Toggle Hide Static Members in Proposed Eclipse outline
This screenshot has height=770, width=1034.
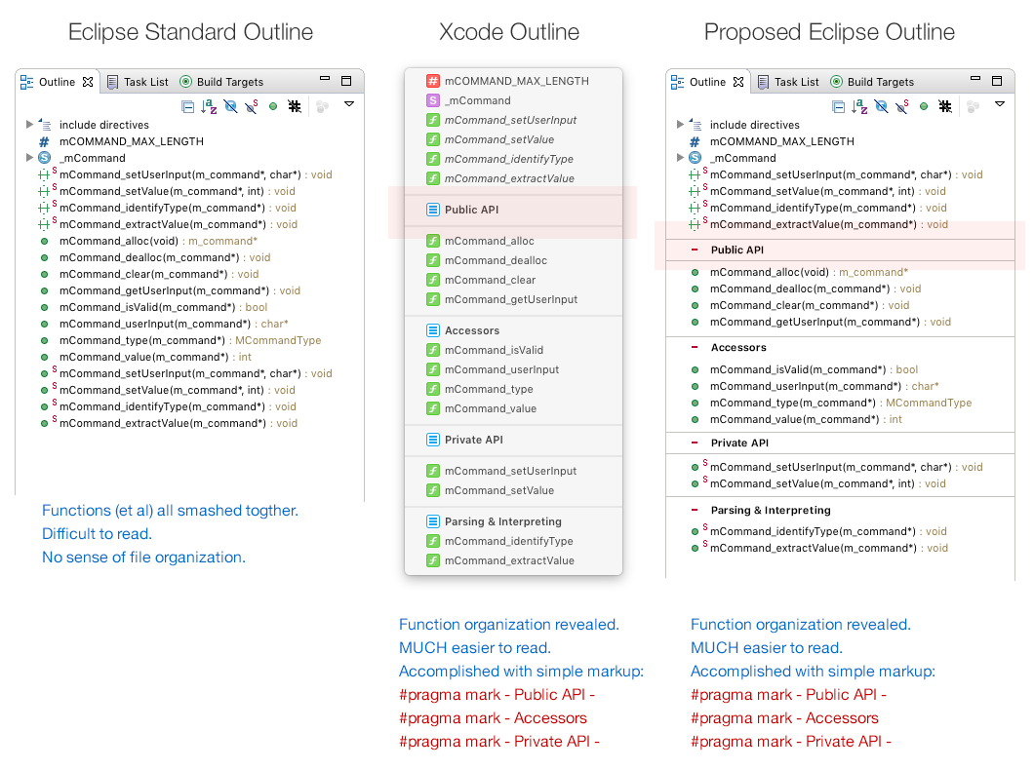[x=901, y=106]
